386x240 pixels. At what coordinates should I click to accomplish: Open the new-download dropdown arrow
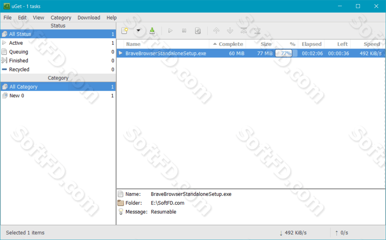tap(138, 31)
